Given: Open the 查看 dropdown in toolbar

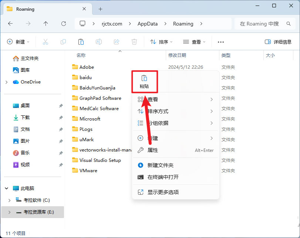Looking at the screenshot, I should tap(194, 42).
